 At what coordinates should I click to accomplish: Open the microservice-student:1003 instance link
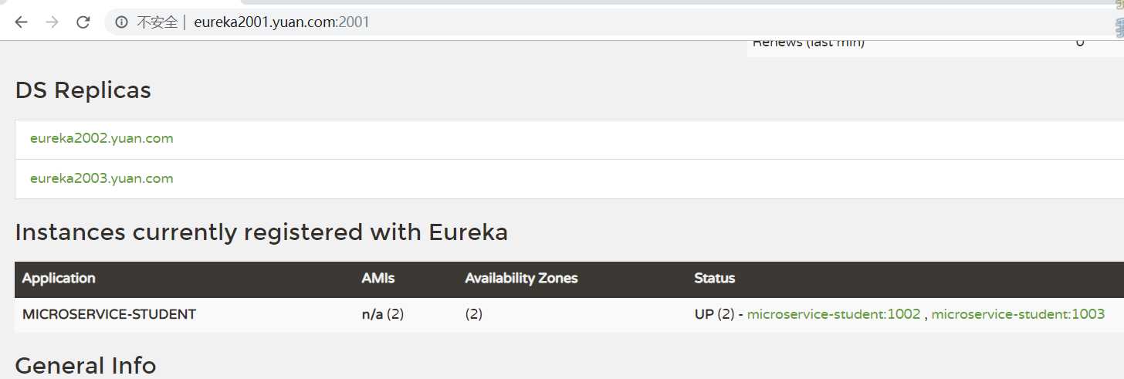pyautogui.click(x=1018, y=314)
